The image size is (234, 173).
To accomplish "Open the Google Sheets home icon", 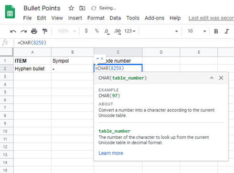I will click(10, 12).
